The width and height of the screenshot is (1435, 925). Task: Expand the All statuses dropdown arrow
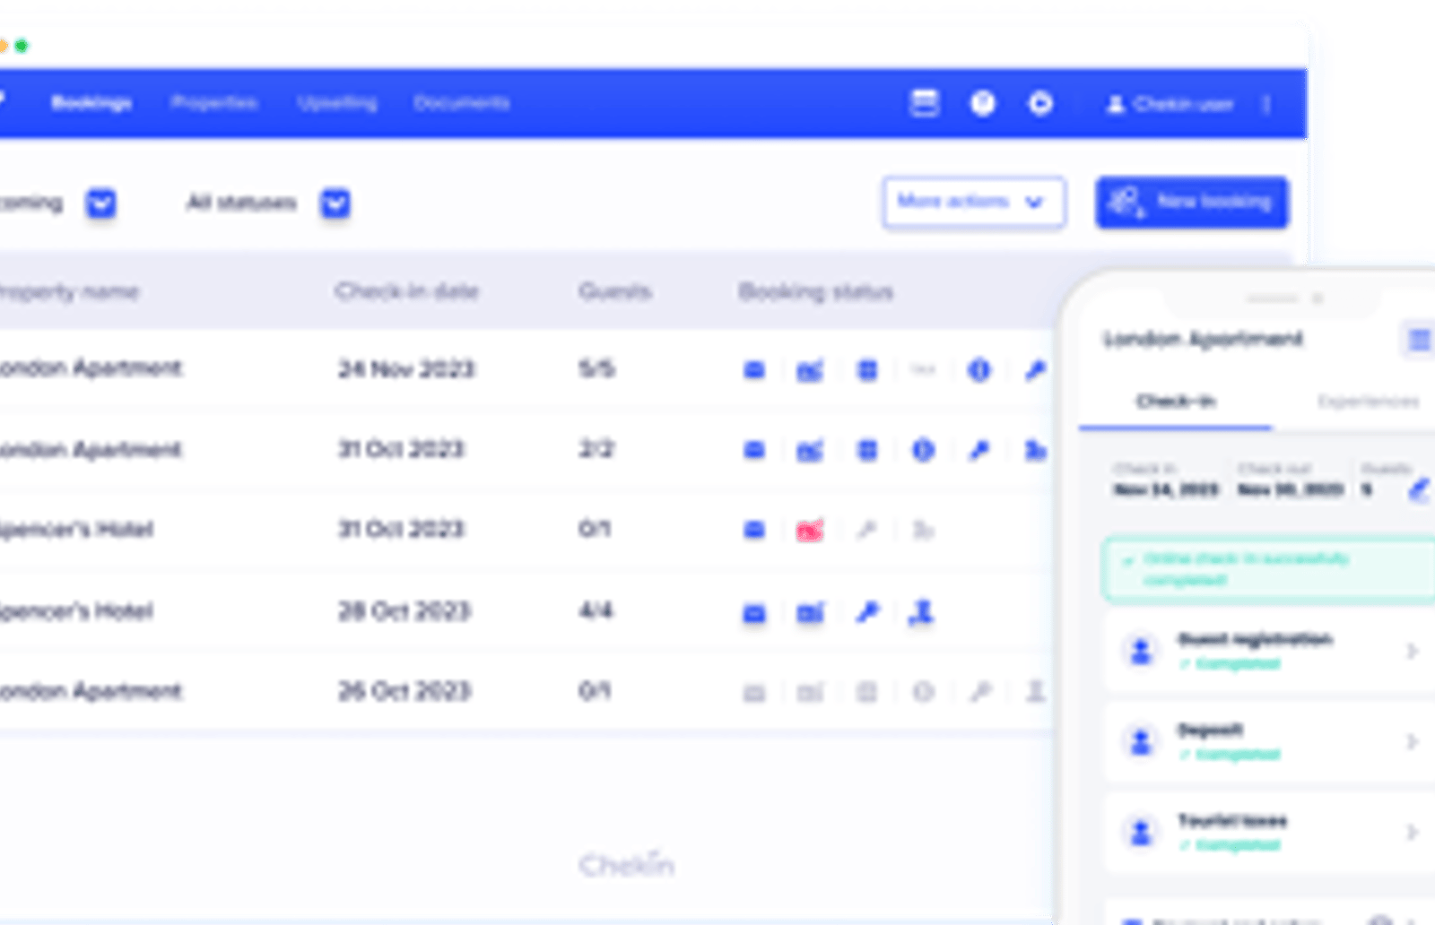coord(335,203)
